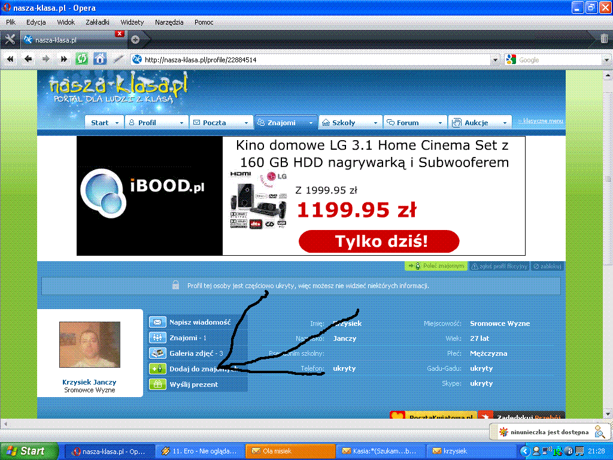This screenshot has height=460, width=613.
Task: Click the rewind navigation button
Action: click(x=10, y=59)
